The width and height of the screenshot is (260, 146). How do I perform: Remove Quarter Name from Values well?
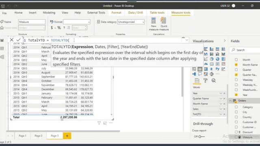(x=224, y=99)
